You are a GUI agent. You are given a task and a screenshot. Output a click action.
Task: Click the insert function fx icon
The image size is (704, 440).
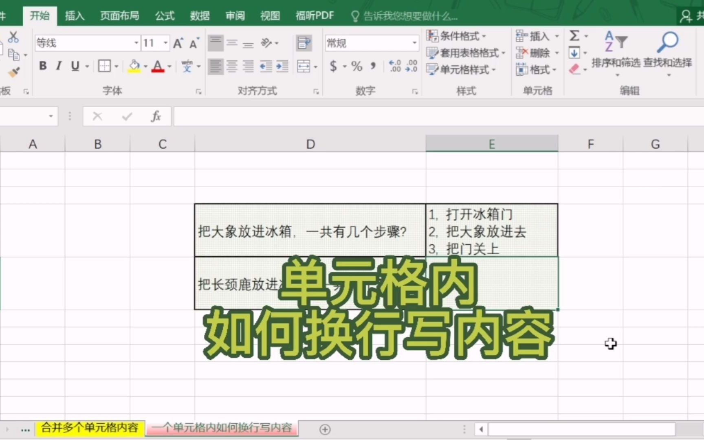coord(156,117)
